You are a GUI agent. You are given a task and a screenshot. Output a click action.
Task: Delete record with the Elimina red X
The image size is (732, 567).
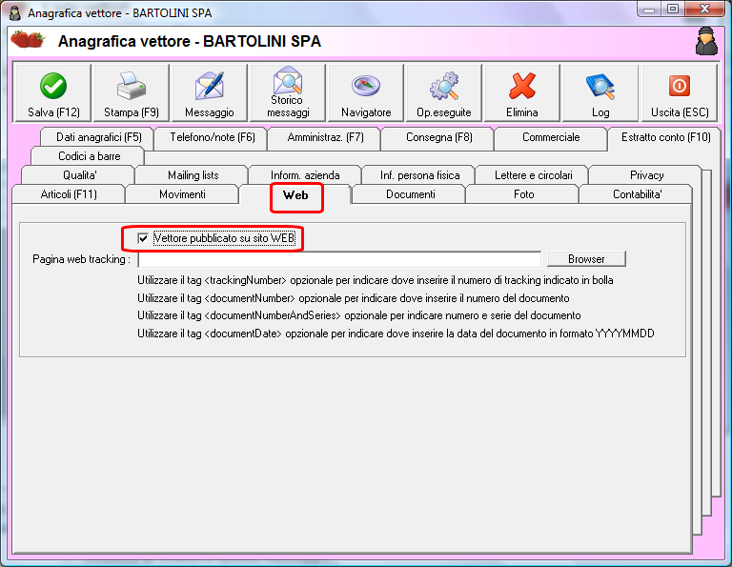click(522, 92)
